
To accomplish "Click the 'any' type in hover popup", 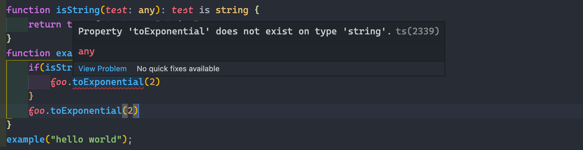I will (x=86, y=52).
